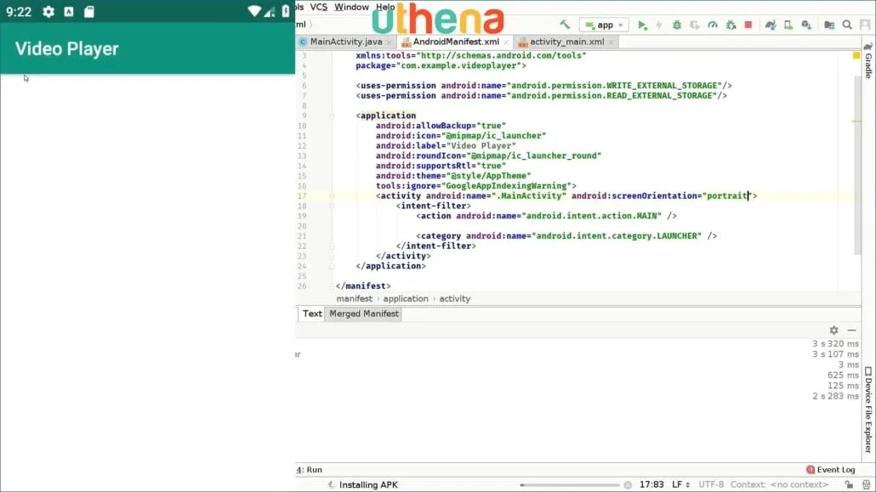876x492 pixels.
Task: Click the closing manifest tag line
Action: (362, 286)
